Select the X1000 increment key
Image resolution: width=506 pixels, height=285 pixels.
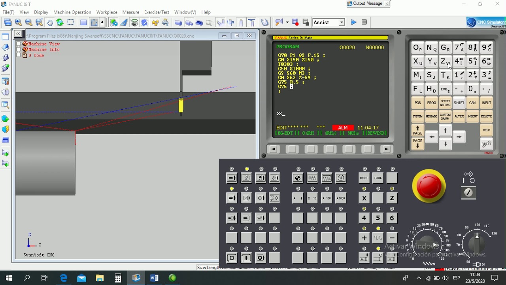click(x=341, y=198)
